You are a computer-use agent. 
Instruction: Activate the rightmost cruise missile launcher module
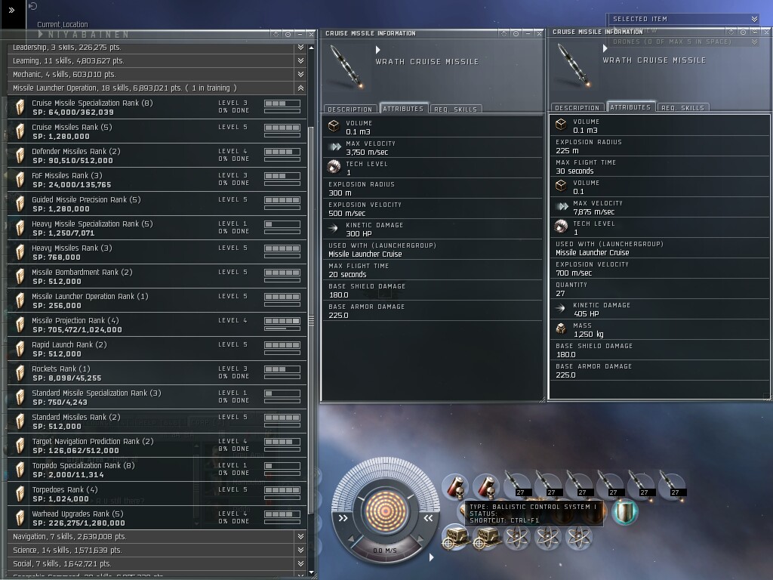[x=671, y=485]
